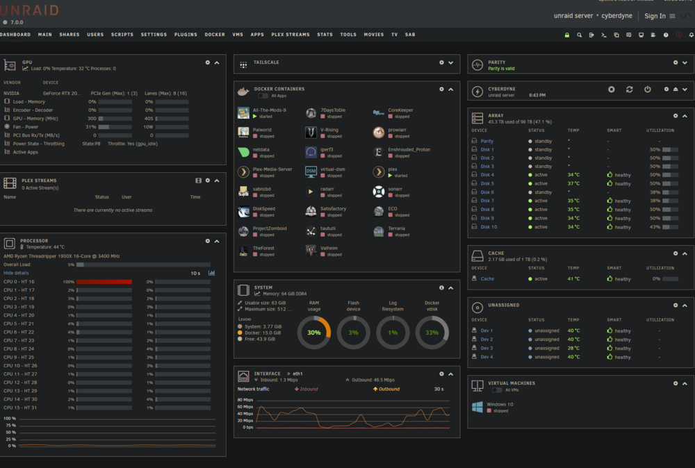Click the logout arrow icon
The height and width of the screenshot is (468, 695).
click(591, 35)
